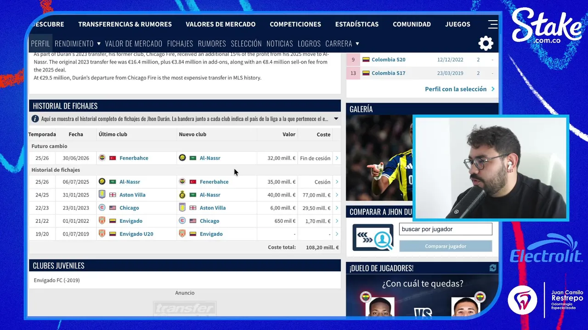Switch to the Logros tab
588x330 pixels.
point(309,44)
